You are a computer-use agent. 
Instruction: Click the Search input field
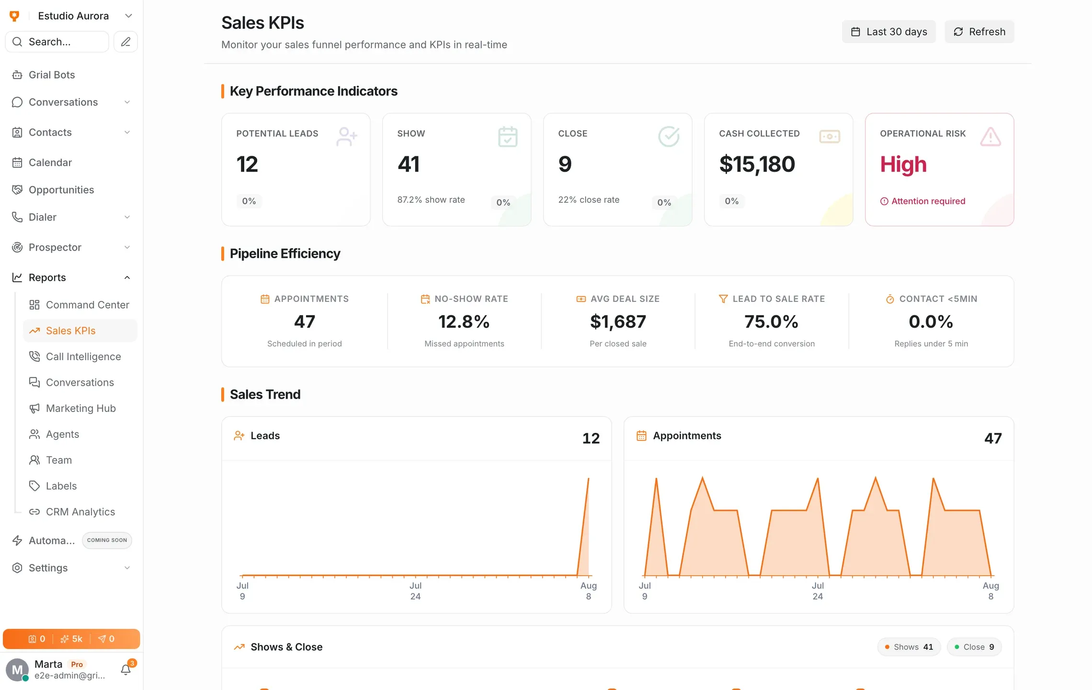point(57,42)
